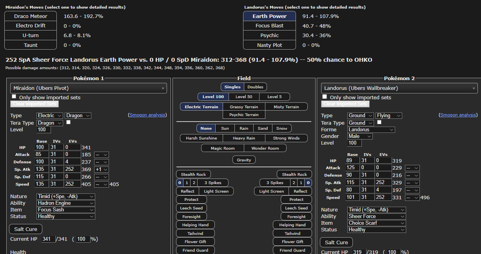
Task: Select Landorus's Earth Power move
Action: (269, 16)
